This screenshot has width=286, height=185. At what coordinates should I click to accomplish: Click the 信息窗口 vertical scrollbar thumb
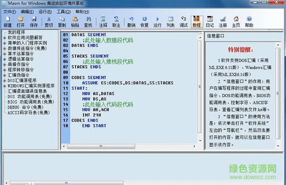coord(278,94)
